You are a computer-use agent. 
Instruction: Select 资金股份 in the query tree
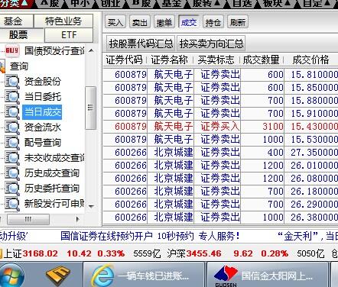tap(43, 82)
